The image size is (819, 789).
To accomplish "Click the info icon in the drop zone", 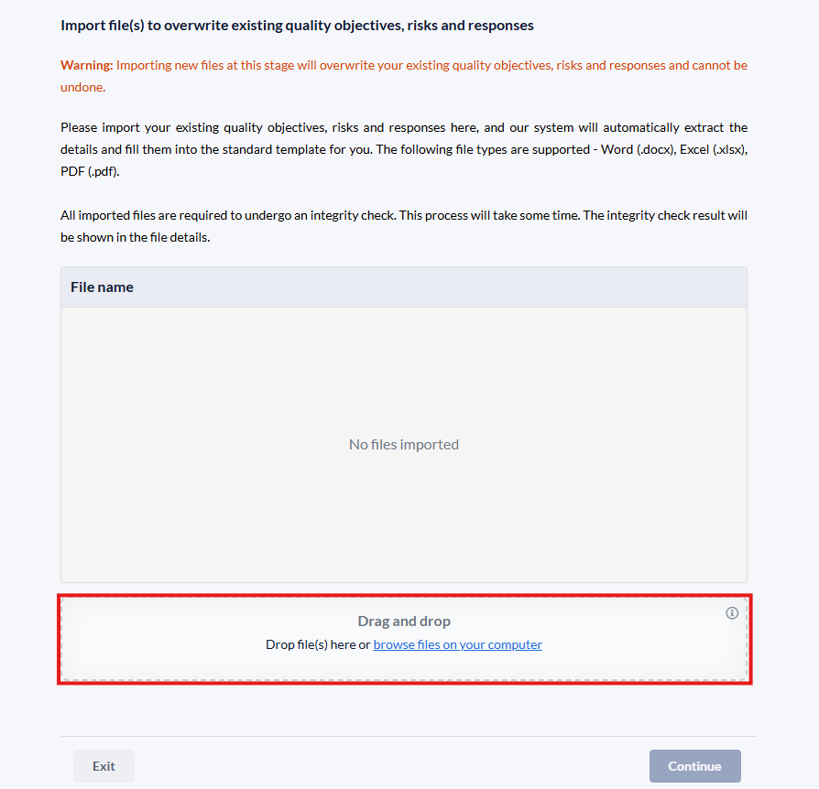I will pyautogui.click(x=732, y=613).
